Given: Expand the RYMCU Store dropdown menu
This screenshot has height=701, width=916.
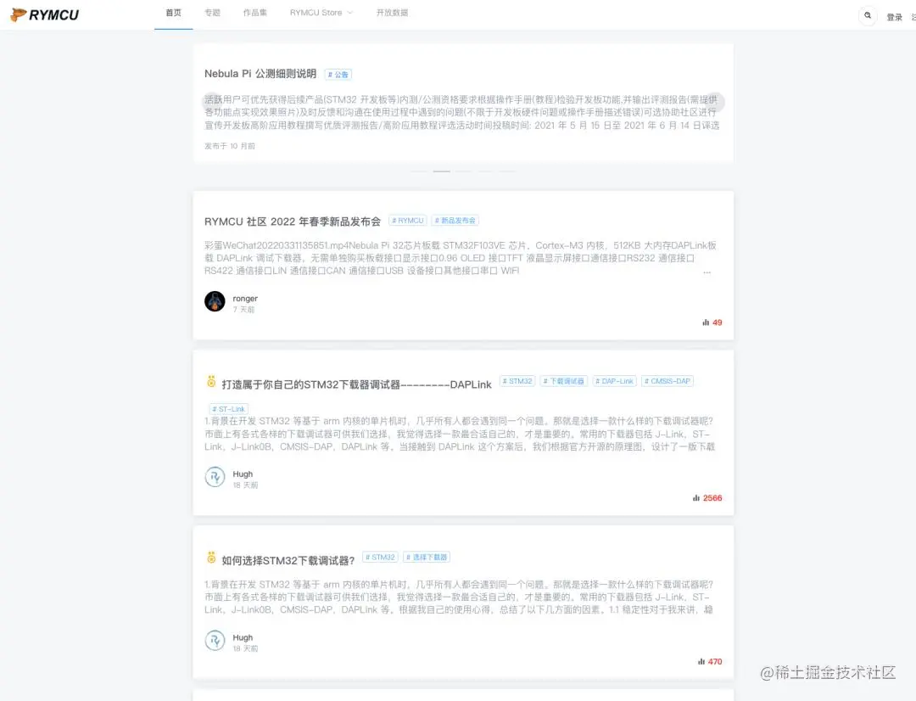Looking at the screenshot, I should pyautogui.click(x=321, y=13).
